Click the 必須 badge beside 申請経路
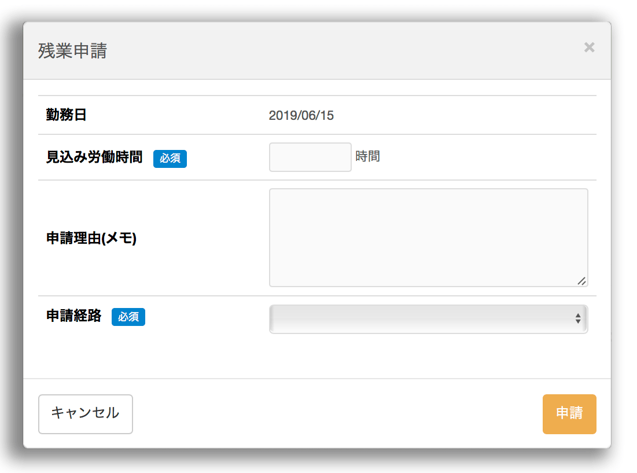The width and height of the screenshot is (637, 473). click(x=128, y=317)
